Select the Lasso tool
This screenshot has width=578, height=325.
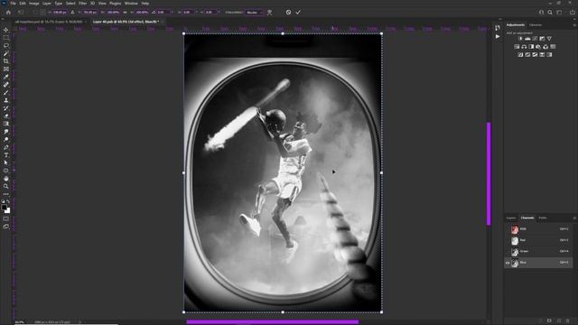point(6,46)
